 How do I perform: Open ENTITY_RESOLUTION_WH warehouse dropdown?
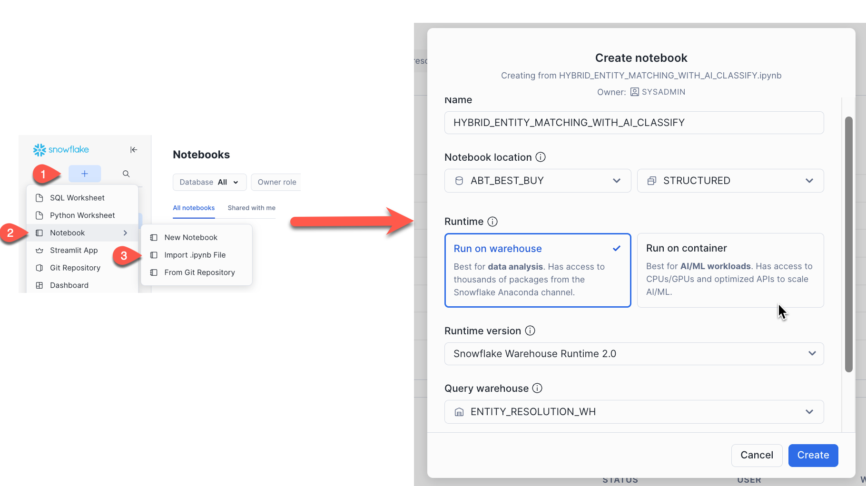[x=634, y=412]
